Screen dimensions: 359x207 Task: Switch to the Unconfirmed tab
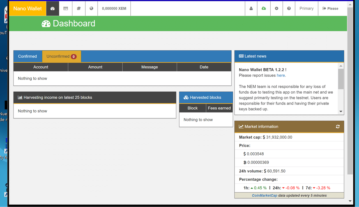click(61, 56)
